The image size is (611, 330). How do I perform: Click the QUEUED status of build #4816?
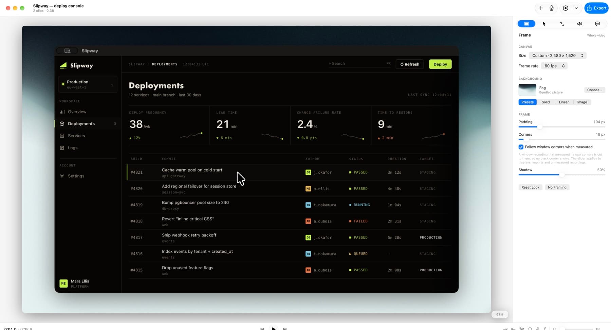coord(358,254)
